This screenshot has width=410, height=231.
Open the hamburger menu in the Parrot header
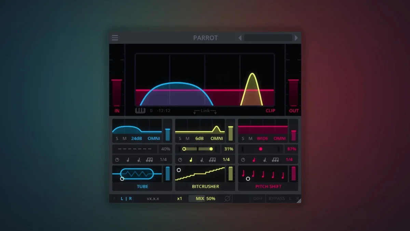(115, 38)
